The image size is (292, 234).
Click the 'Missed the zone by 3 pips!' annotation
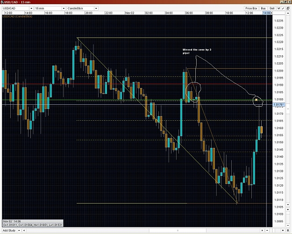pos(197,51)
